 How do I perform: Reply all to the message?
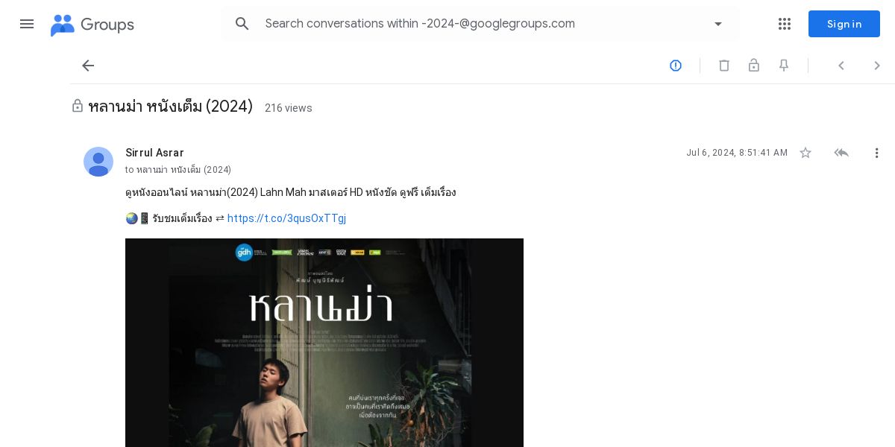pyautogui.click(x=841, y=153)
